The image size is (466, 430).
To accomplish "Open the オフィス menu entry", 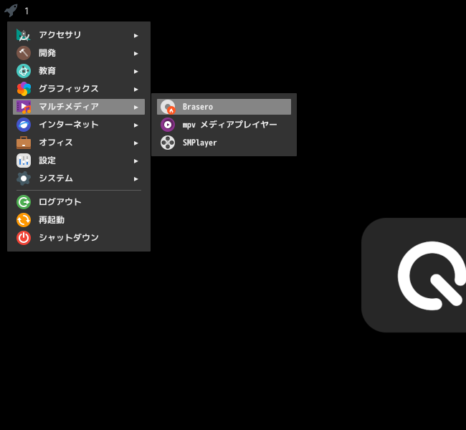I will (79, 143).
